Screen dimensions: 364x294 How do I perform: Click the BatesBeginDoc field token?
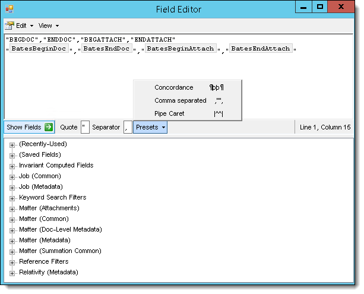tap(39, 49)
